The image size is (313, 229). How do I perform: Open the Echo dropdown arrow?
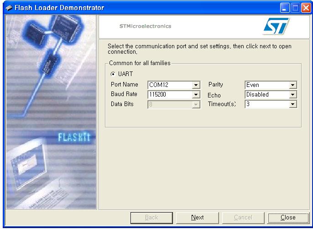292,95
